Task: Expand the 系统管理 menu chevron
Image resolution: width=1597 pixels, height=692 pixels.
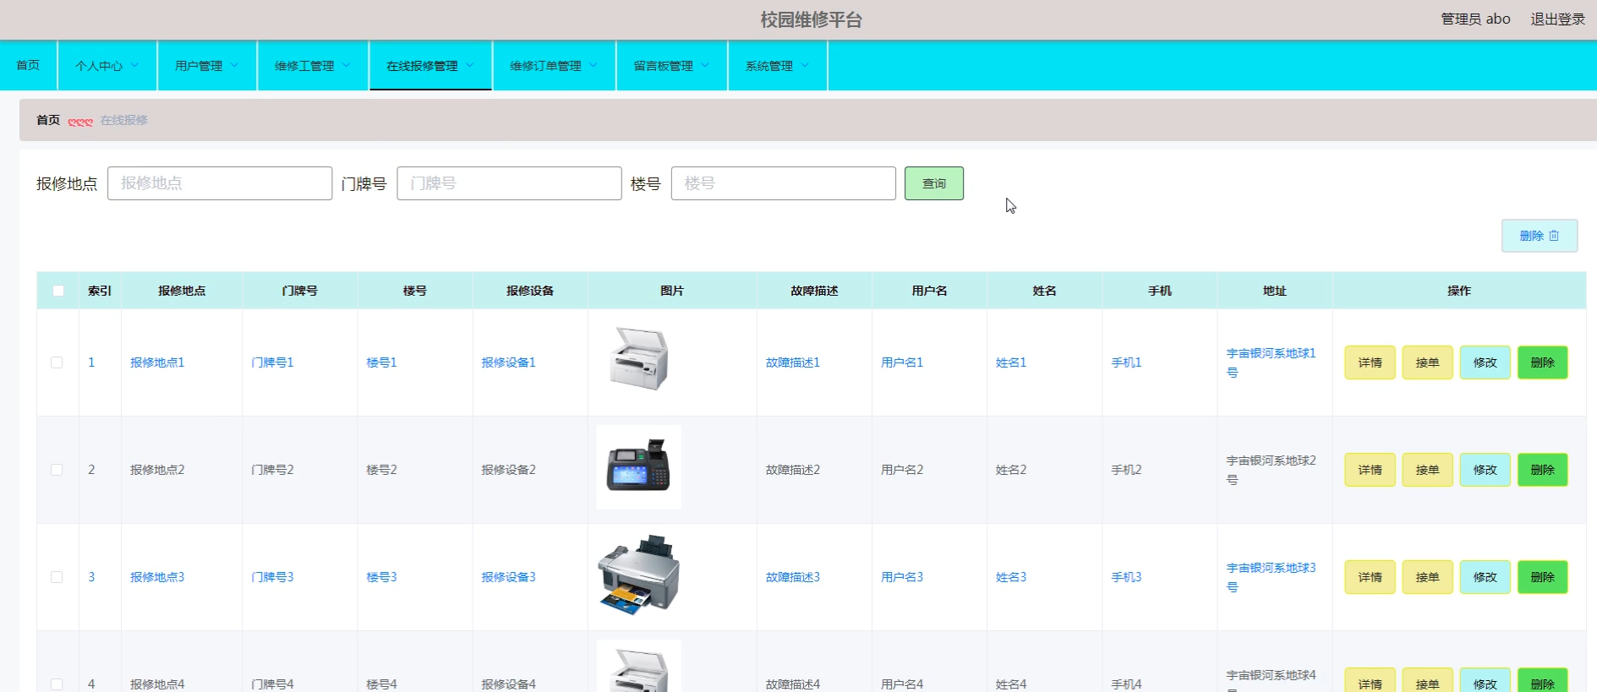Action: (804, 65)
